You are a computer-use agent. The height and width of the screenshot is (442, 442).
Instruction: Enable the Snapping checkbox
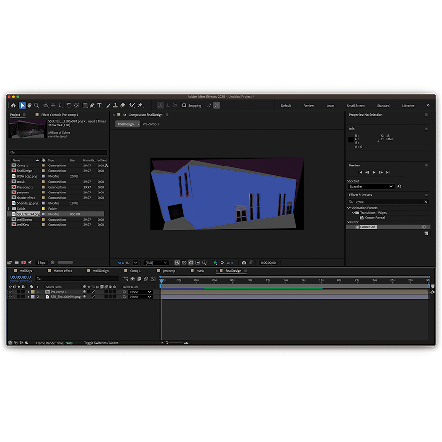(184, 105)
